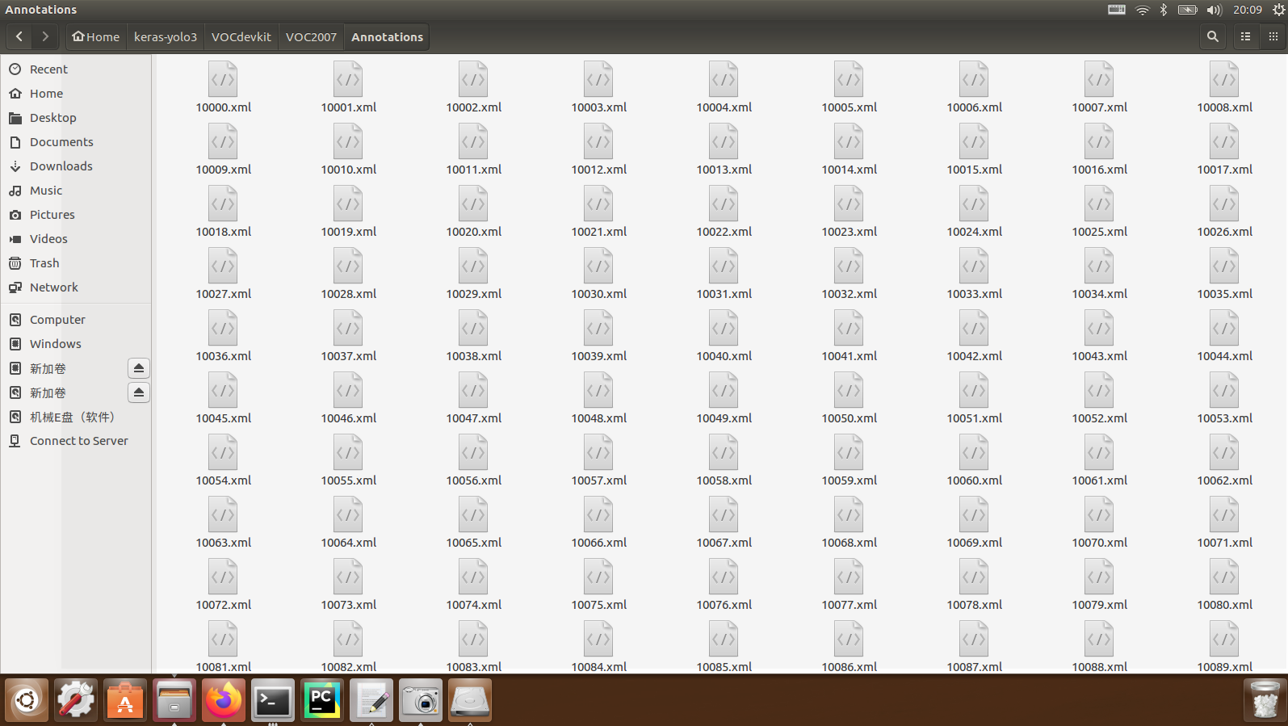Select the 10040.xml file icon
Viewport: 1288px width, 726px height.
(x=724, y=328)
